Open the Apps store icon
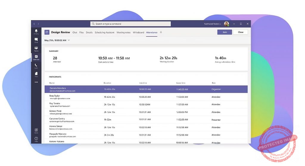 pos(36,130)
